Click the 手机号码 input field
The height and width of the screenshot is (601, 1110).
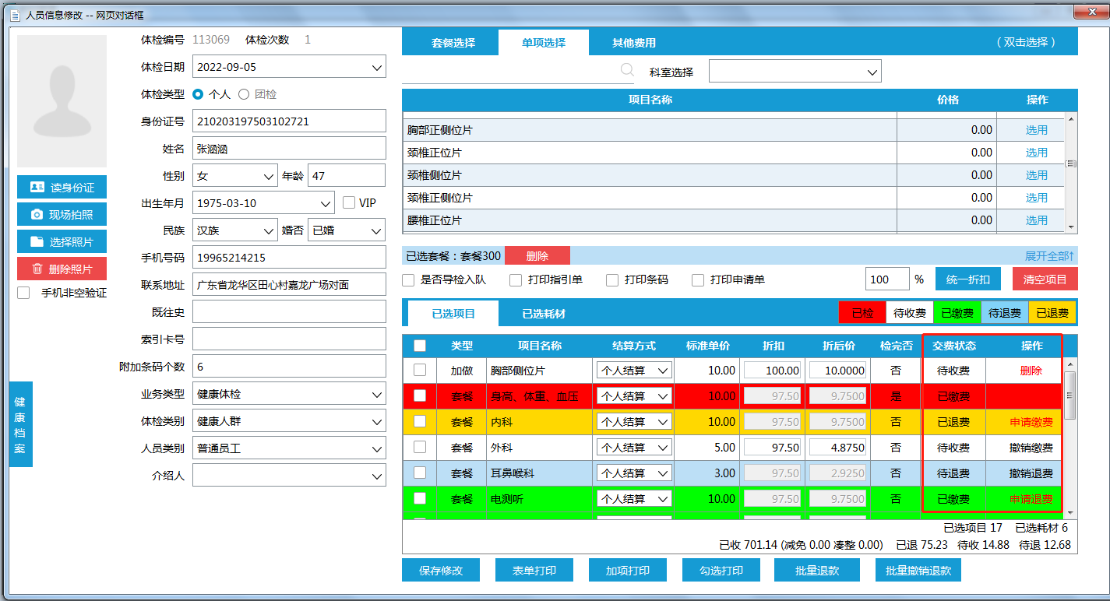tap(289, 258)
